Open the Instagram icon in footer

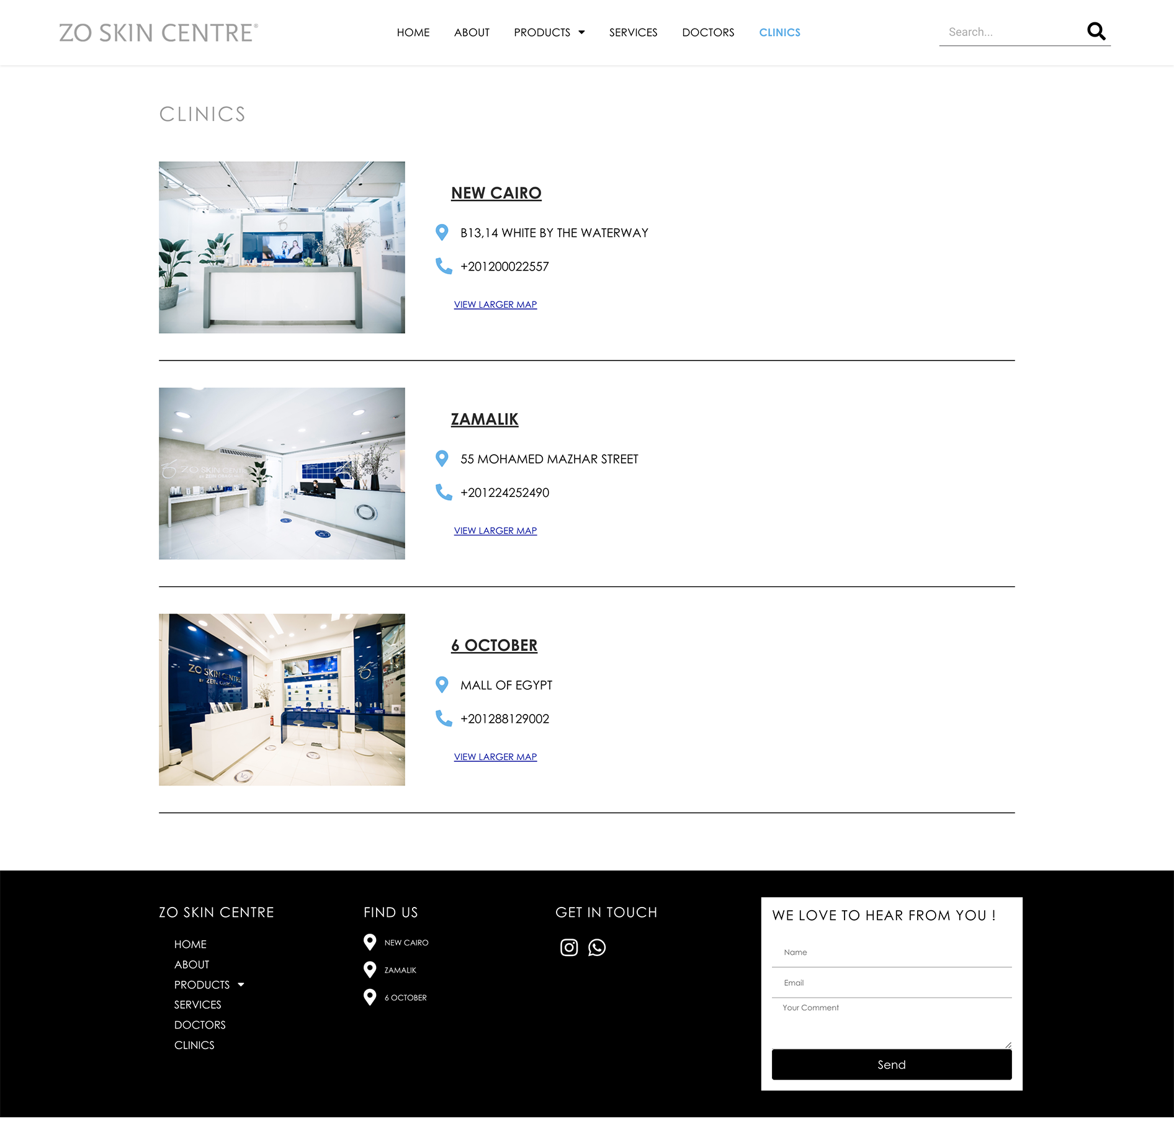pos(569,947)
